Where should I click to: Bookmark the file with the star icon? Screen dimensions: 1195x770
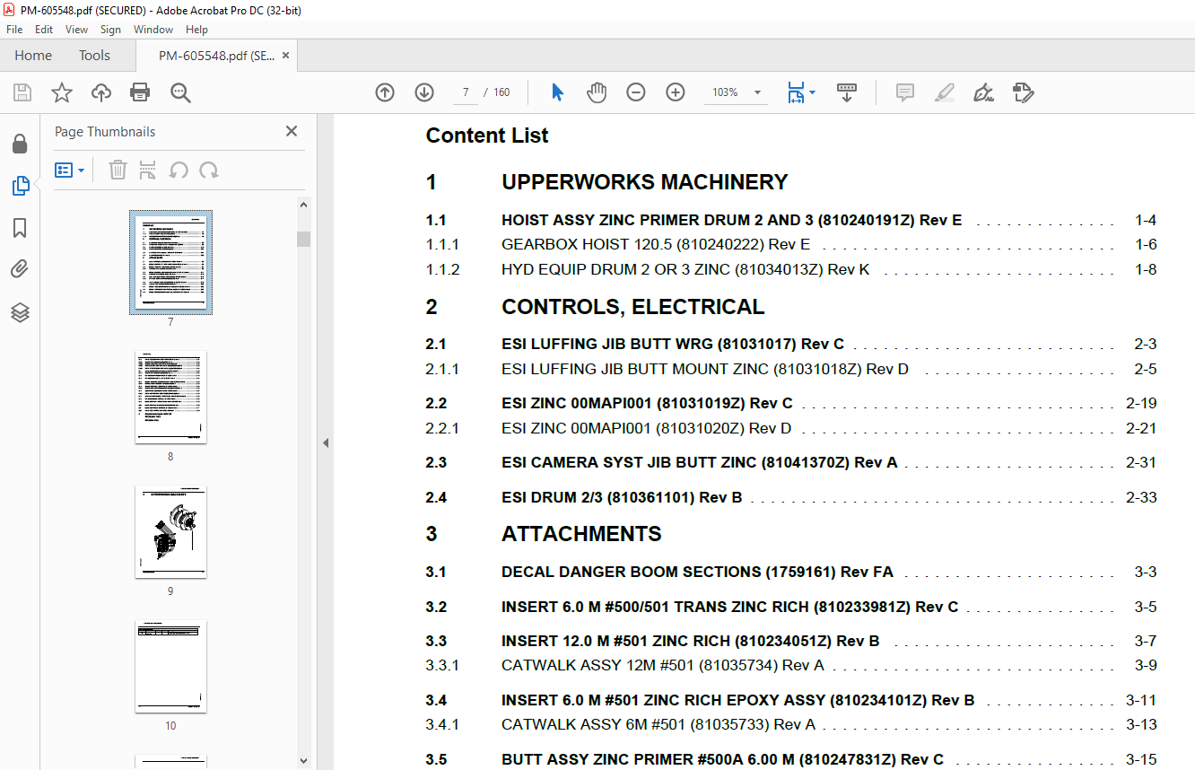coord(62,92)
